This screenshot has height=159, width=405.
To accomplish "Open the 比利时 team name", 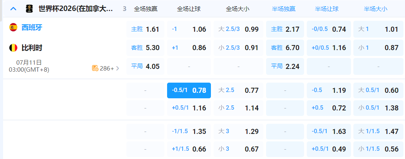I will (32, 48).
